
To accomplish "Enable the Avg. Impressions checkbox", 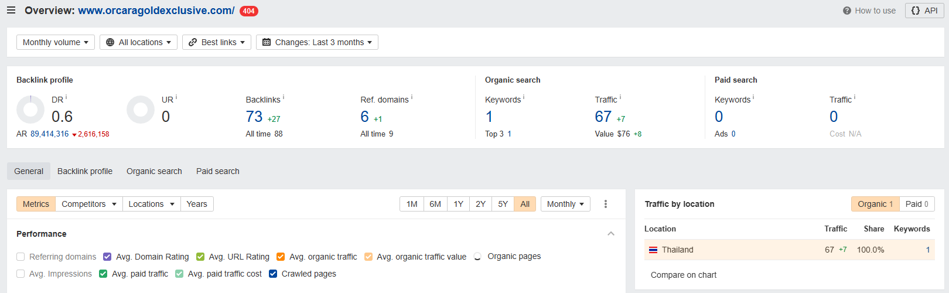I will (21, 274).
